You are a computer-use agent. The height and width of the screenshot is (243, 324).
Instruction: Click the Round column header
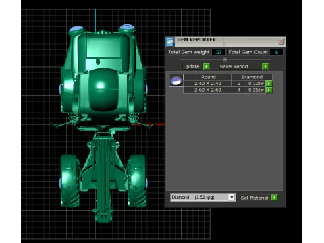[208, 77]
